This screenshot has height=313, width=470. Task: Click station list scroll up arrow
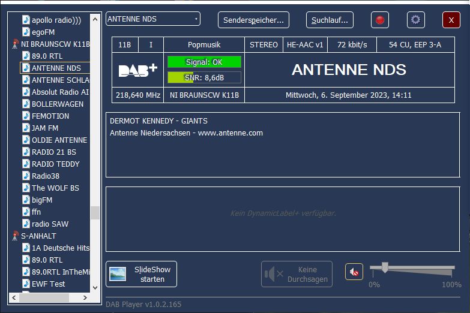pyautogui.click(x=95, y=19)
